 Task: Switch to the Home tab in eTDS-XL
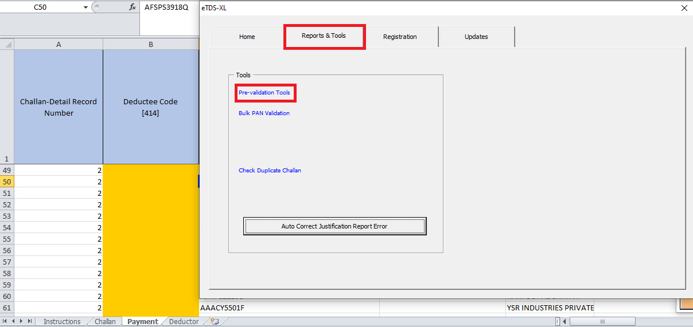[x=247, y=37]
